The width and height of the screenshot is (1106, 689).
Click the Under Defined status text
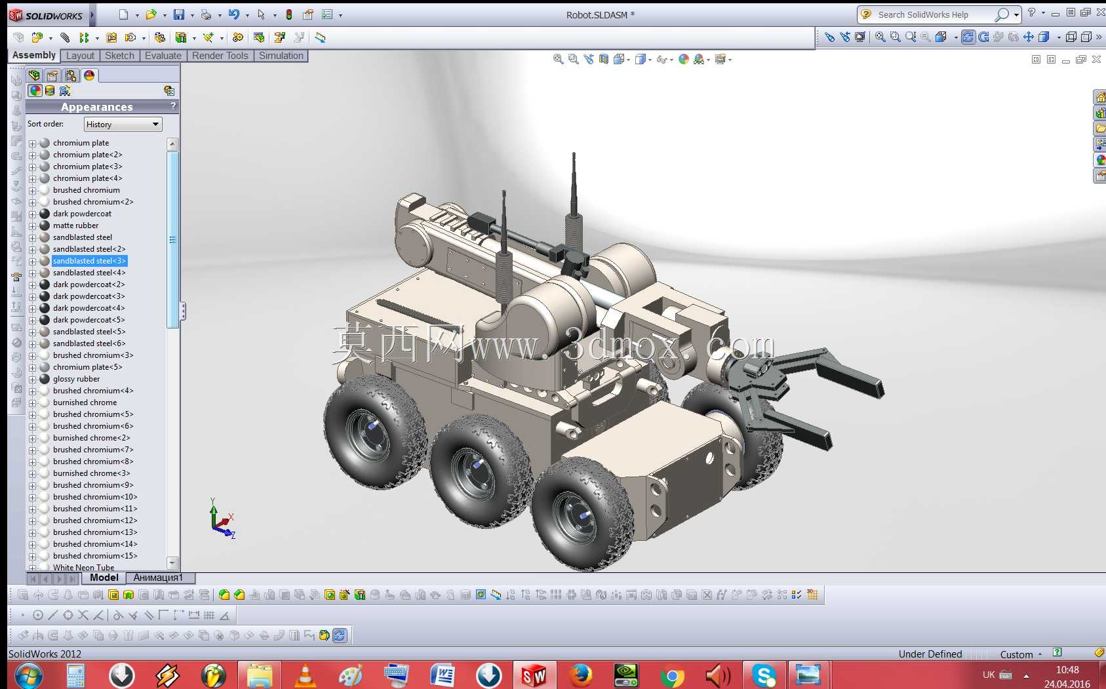[930, 654]
